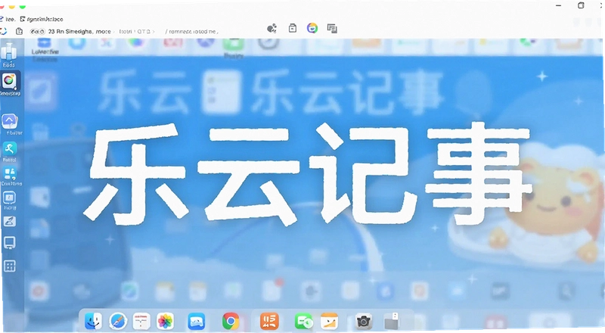Open the grid icon at the sidebar bottom

(x=9, y=266)
